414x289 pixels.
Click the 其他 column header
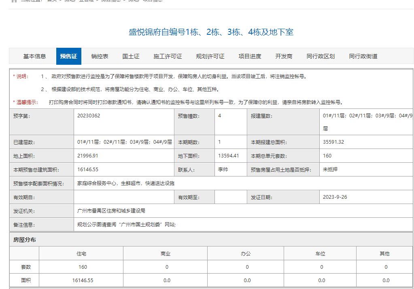[385, 254]
